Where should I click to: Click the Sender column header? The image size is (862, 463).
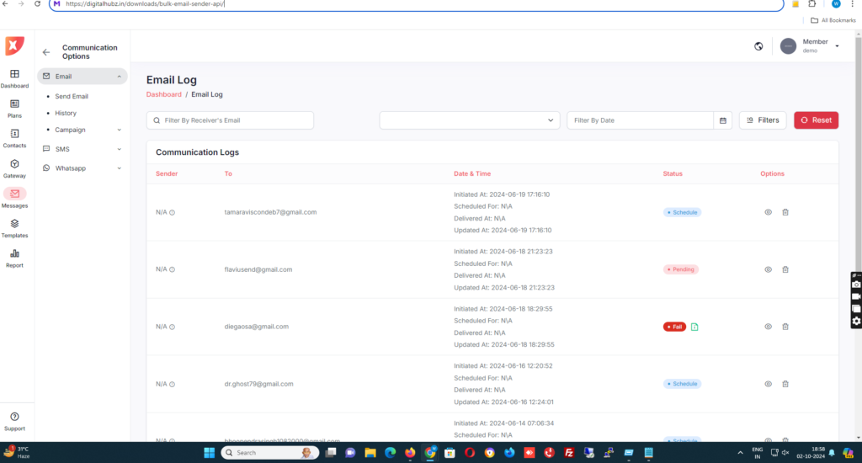[167, 173]
